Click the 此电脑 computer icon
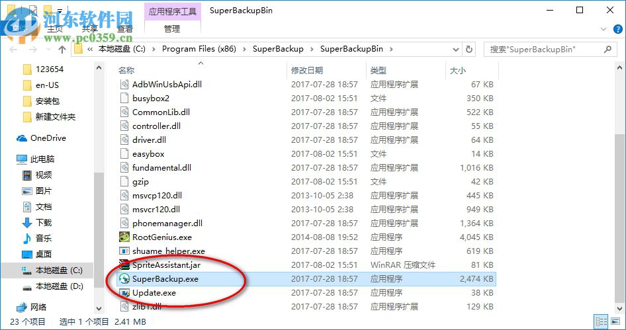This screenshot has height=330, width=626. (x=22, y=159)
